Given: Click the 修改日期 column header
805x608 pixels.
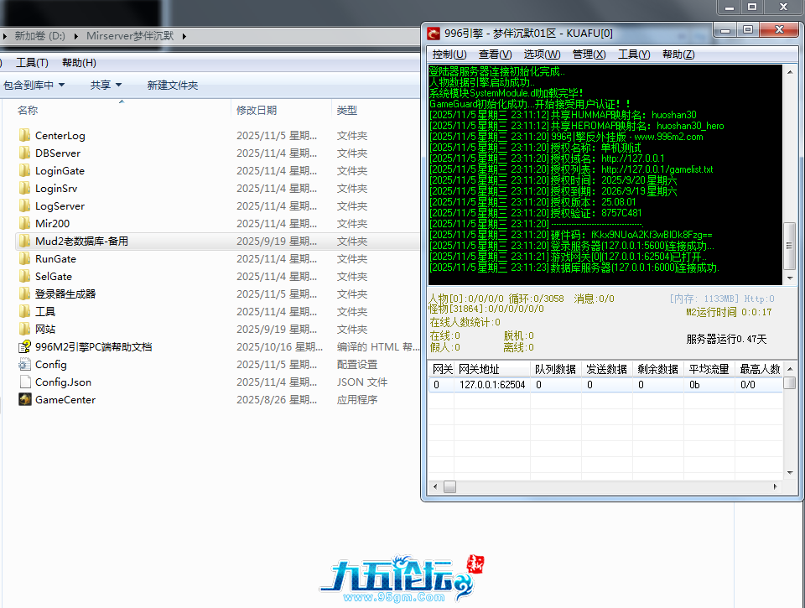Looking at the screenshot, I should [256, 110].
